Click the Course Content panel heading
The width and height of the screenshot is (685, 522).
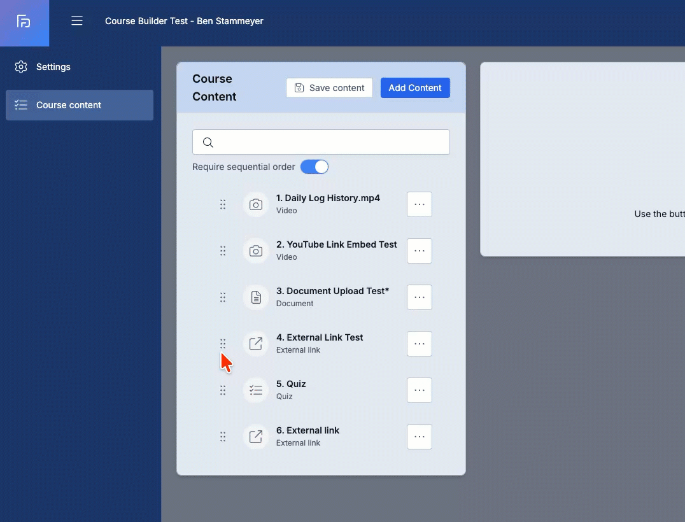tap(214, 87)
